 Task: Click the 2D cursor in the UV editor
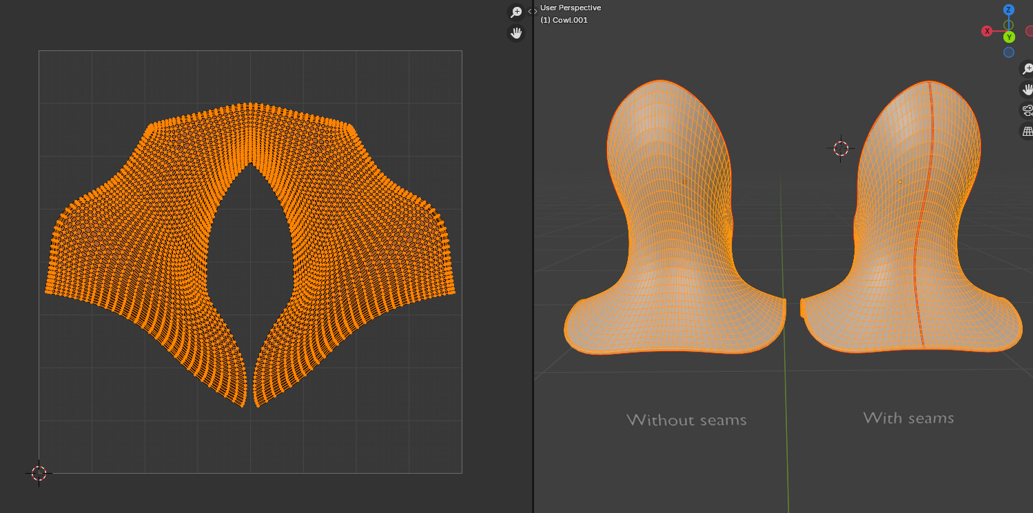pos(39,473)
